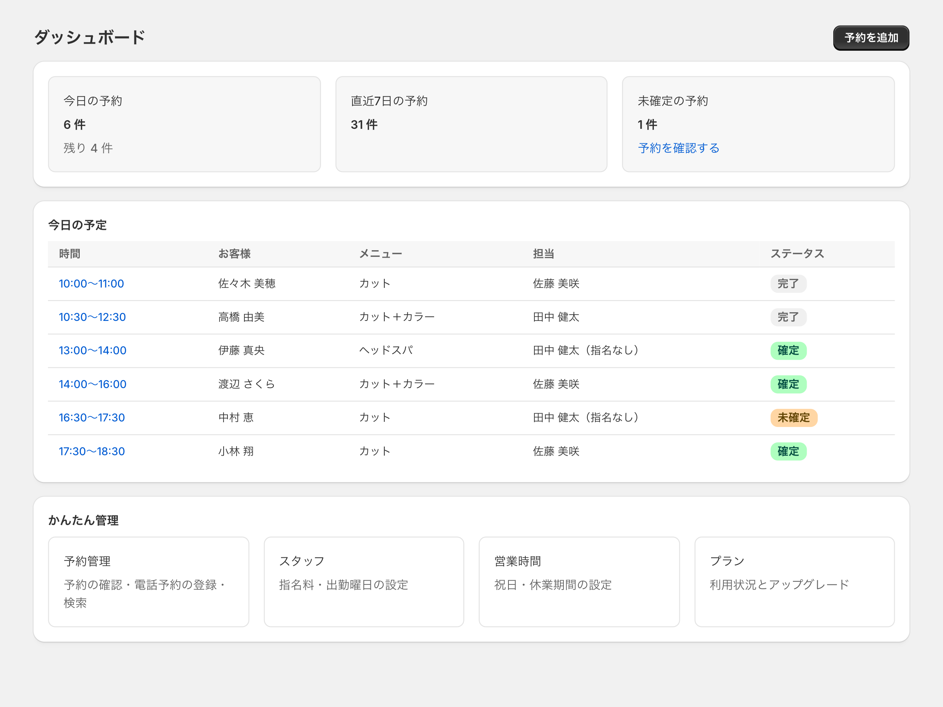
Task: Click the 予約を追加 button
Action: 871,38
